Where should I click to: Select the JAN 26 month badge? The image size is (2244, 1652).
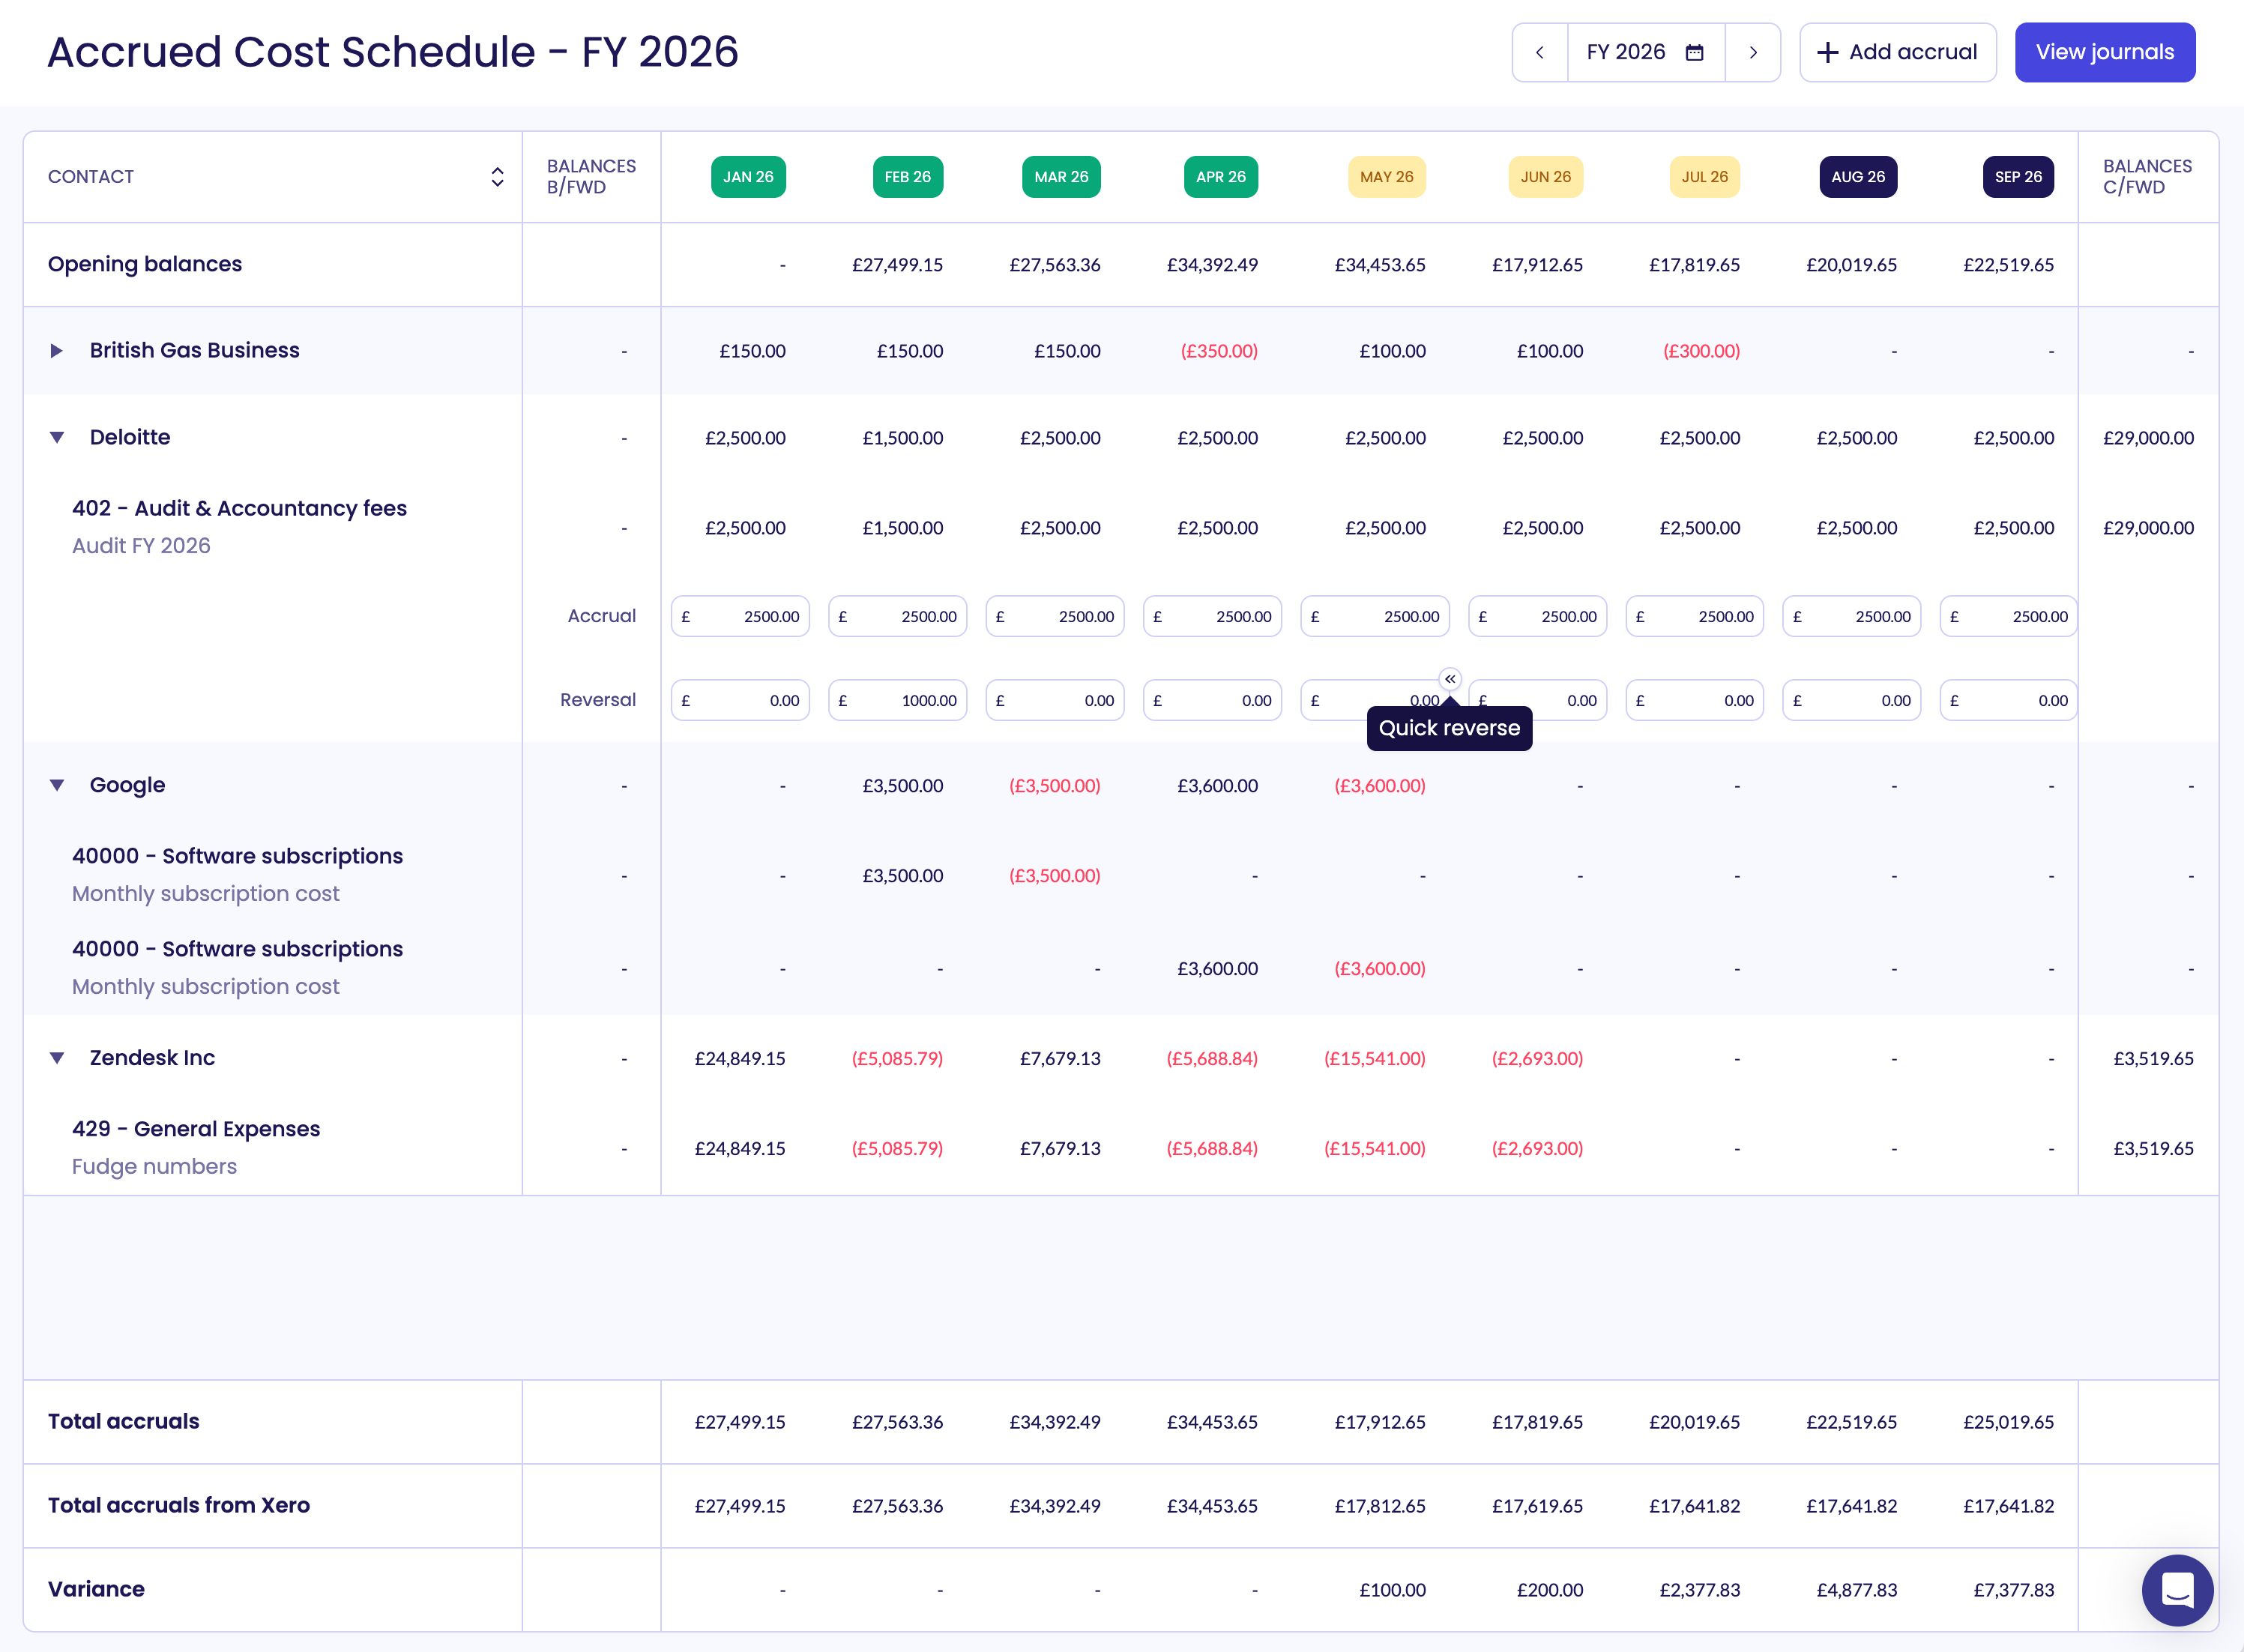pyautogui.click(x=748, y=177)
